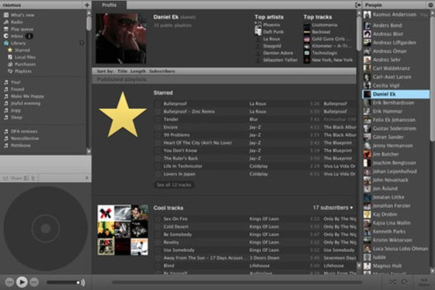The width and height of the screenshot is (435, 290).
Task: Click the yellow star icon beside sidebar Starred
Action: [x=10, y=50]
